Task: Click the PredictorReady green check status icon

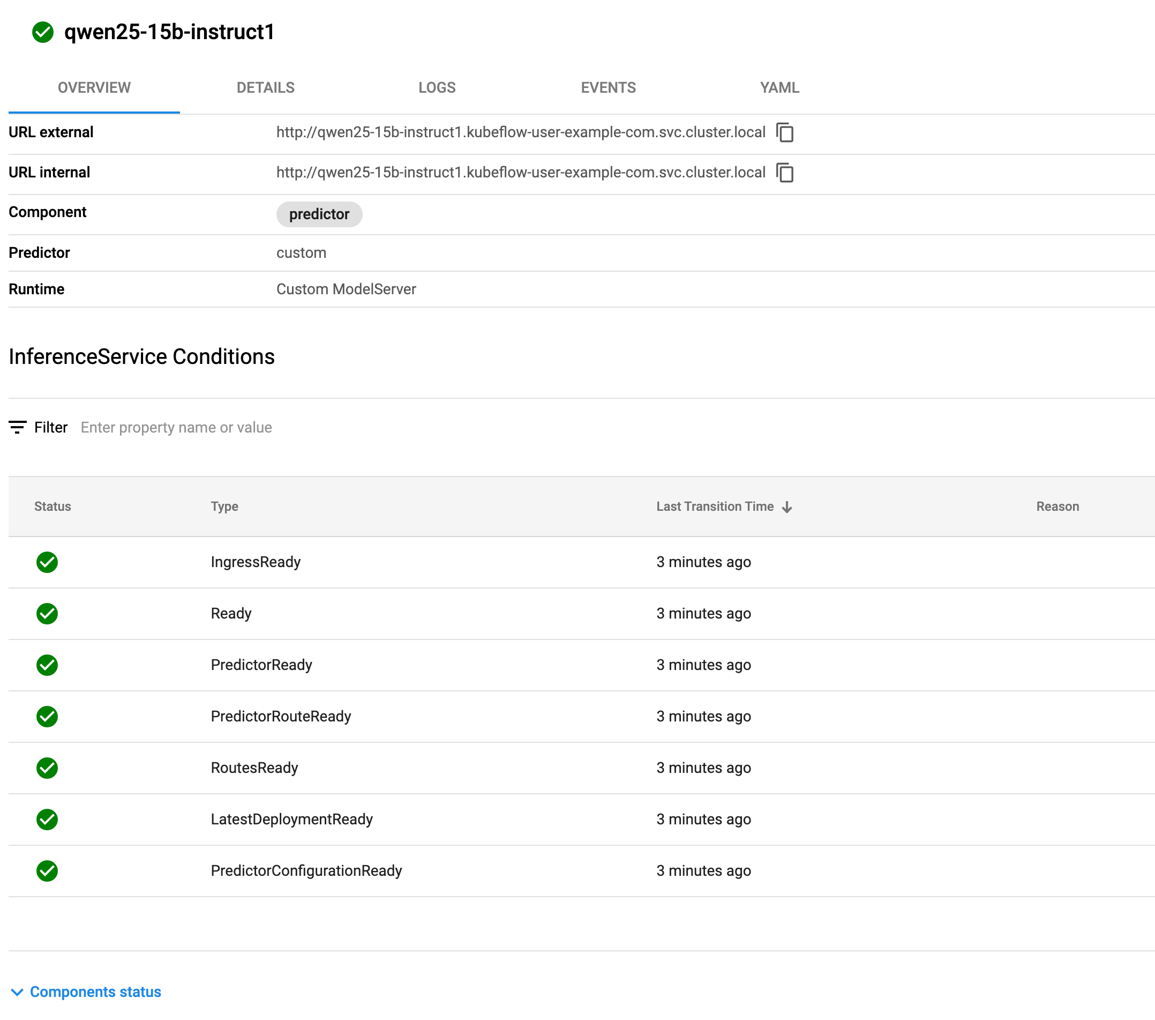Action: 47,665
